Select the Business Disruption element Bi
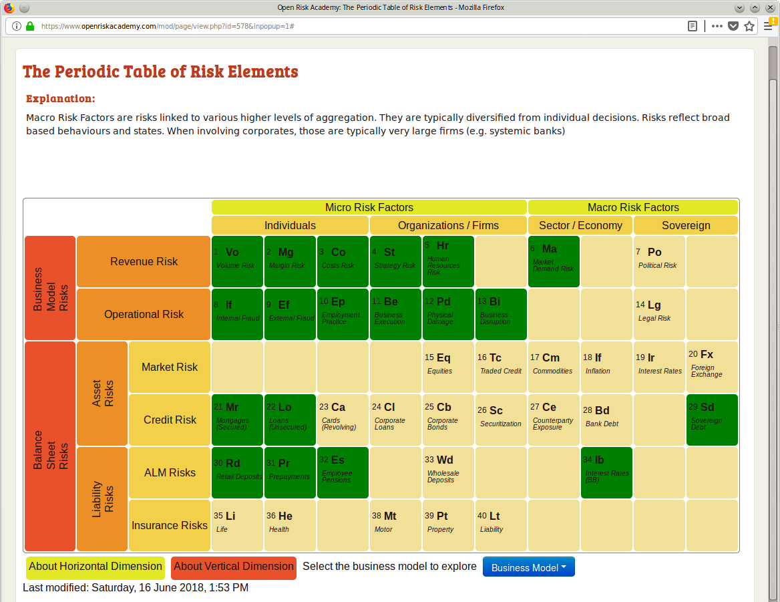Screen dimensions: 780x602 pyautogui.click(x=501, y=315)
